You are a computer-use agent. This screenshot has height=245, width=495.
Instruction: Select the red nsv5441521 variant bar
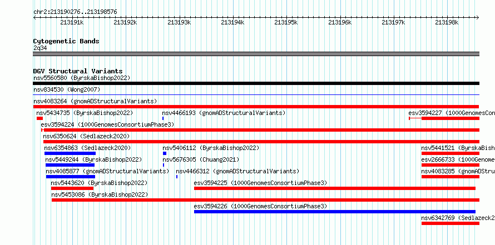tap(450, 153)
